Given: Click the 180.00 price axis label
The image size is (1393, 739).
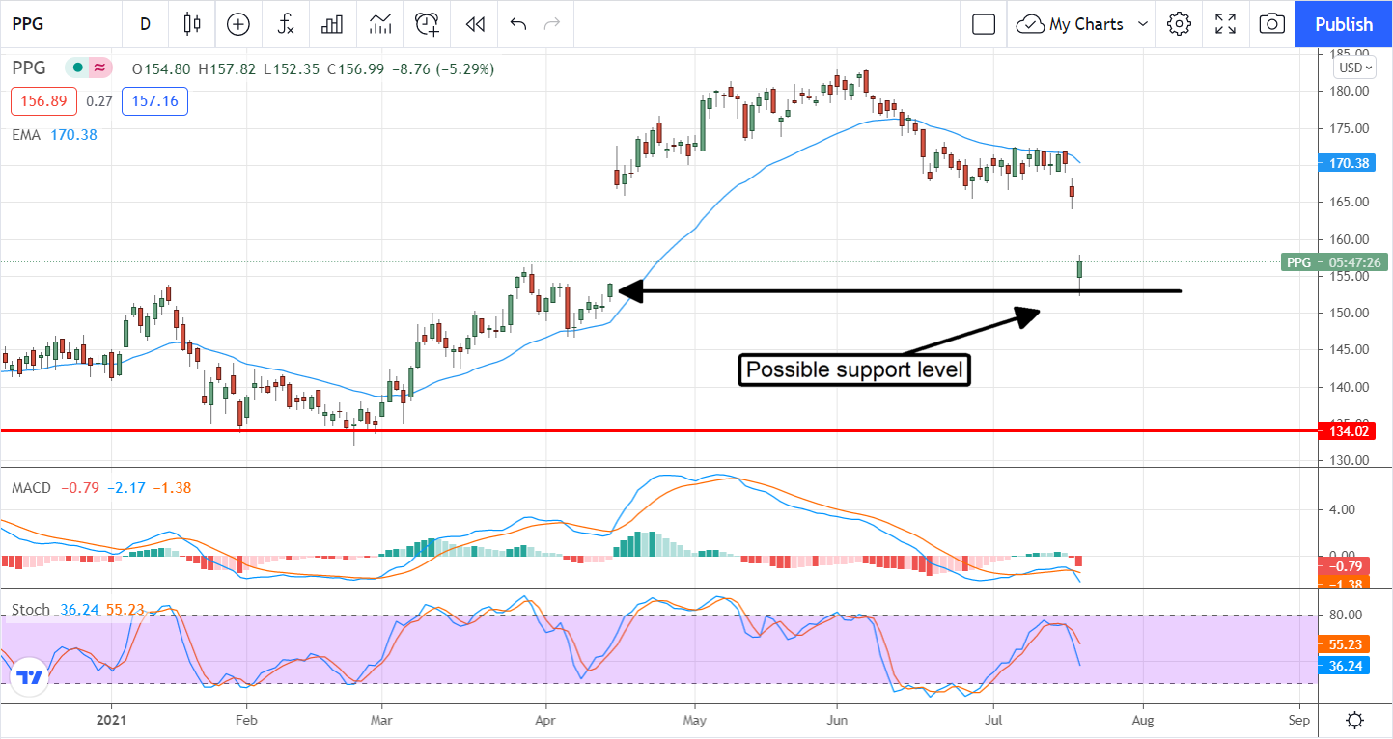Looking at the screenshot, I should coord(1349,91).
